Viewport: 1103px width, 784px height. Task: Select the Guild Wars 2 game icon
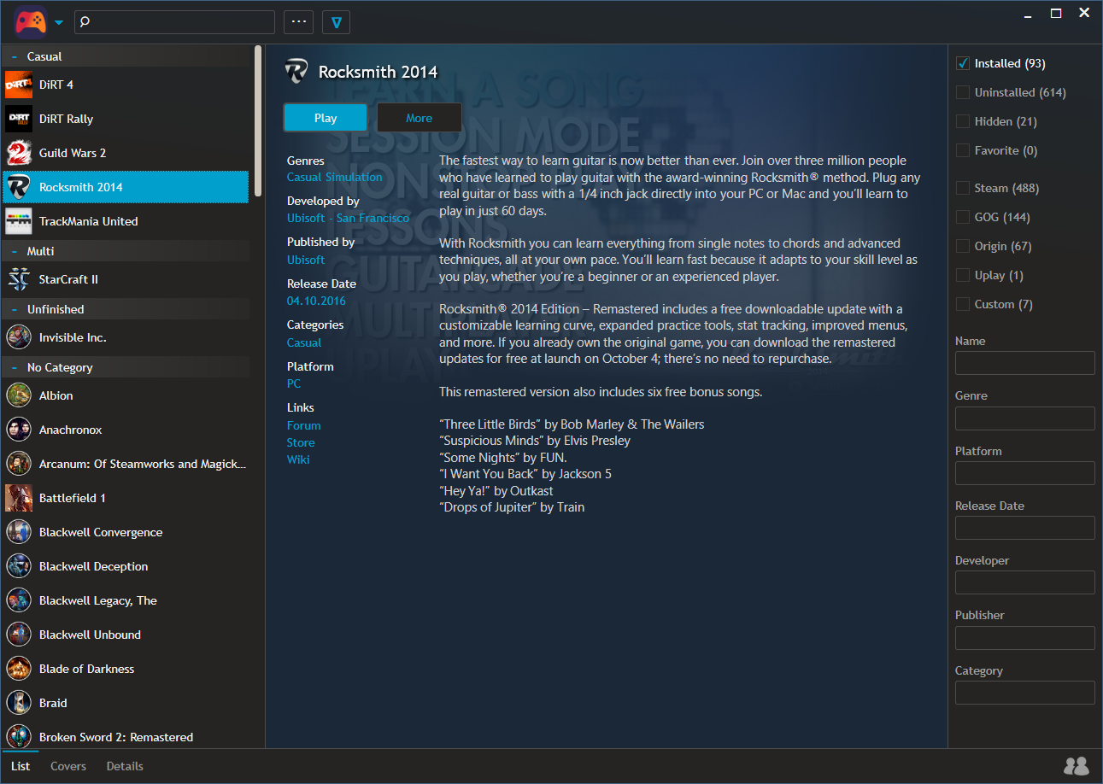tap(19, 153)
